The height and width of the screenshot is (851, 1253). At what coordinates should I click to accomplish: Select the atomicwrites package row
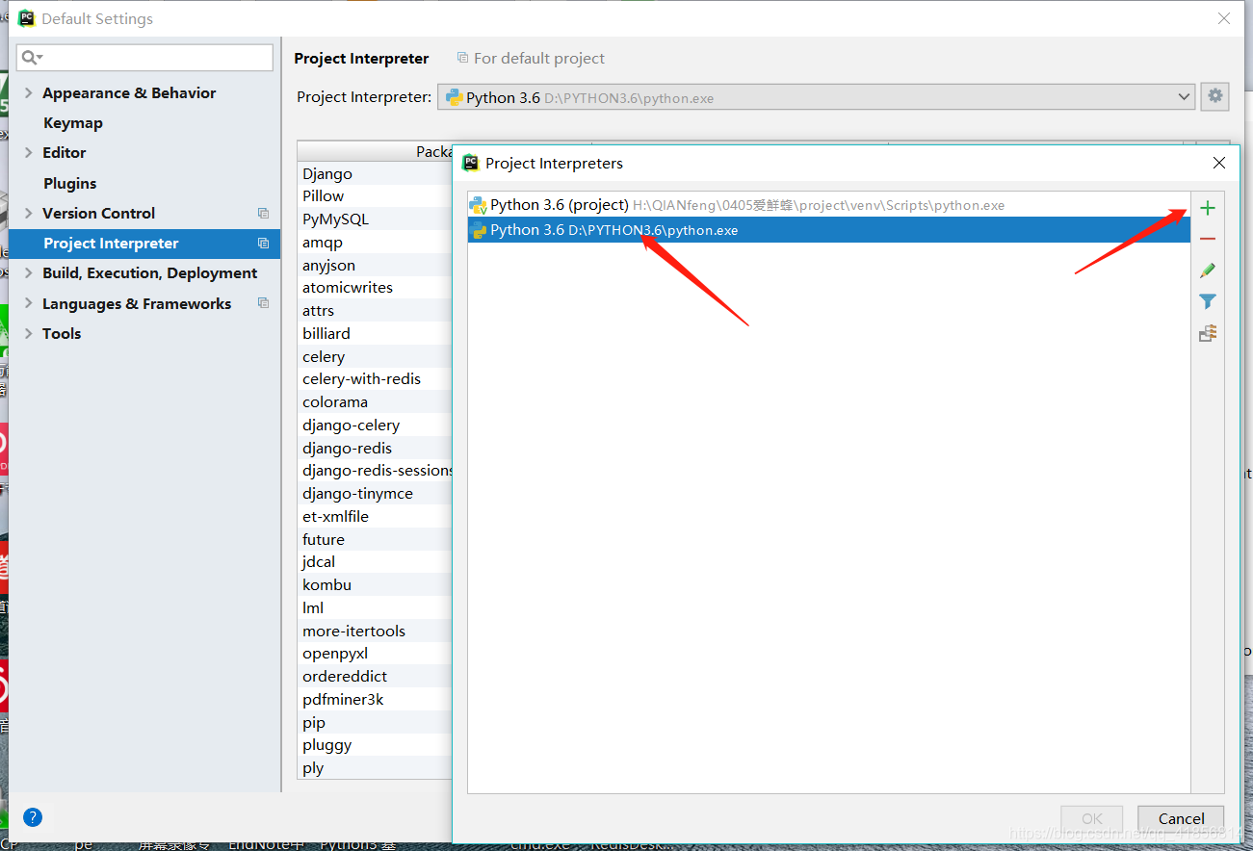[x=375, y=287]
